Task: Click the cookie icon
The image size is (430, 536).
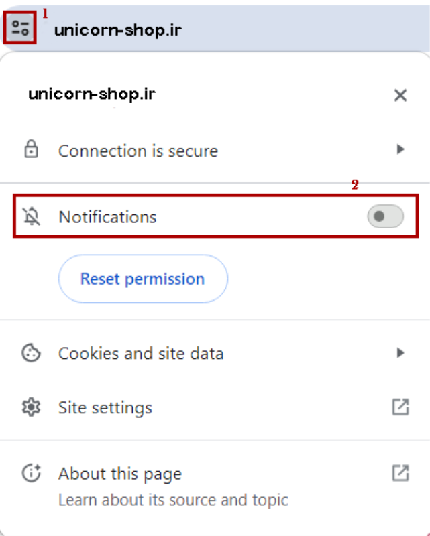Action: click(x=31, y=353)
